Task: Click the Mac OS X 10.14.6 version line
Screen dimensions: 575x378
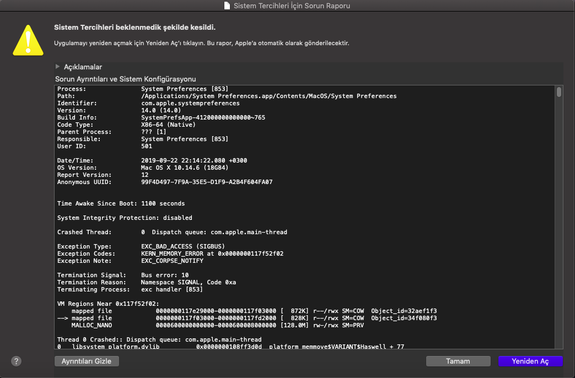Action: (184, 168)
